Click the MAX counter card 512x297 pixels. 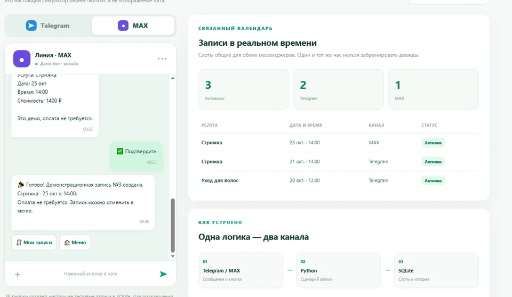click(x=434, y=89)
